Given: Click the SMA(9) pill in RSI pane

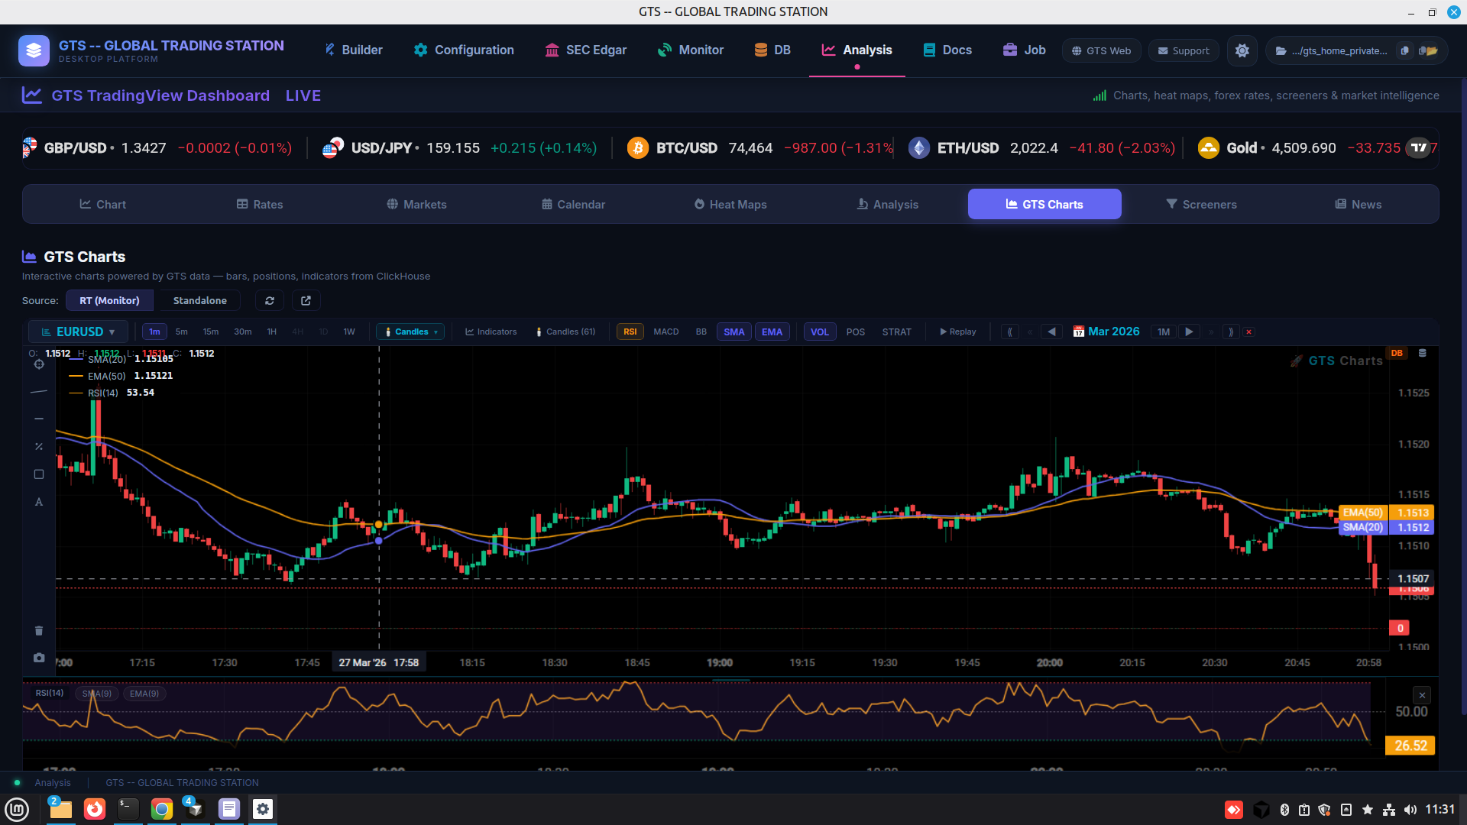Looking at the screenshot, I should (x=97, y=694).
